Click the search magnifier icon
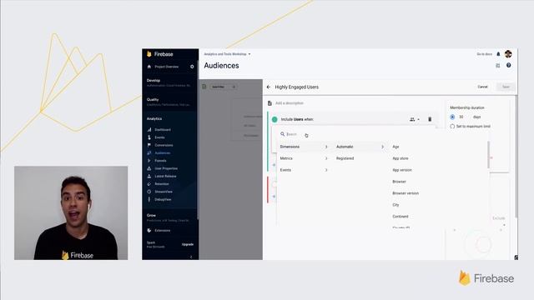Screen dimensions: 534x300 (282, 134)
